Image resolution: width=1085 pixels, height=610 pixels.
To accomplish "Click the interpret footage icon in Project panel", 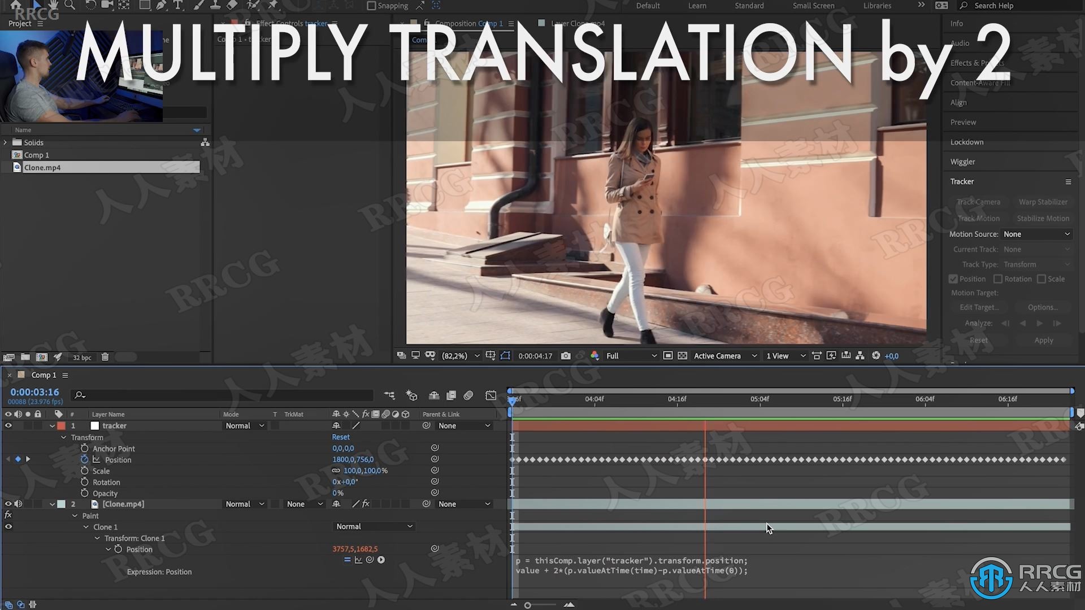I will pos(8,357).
